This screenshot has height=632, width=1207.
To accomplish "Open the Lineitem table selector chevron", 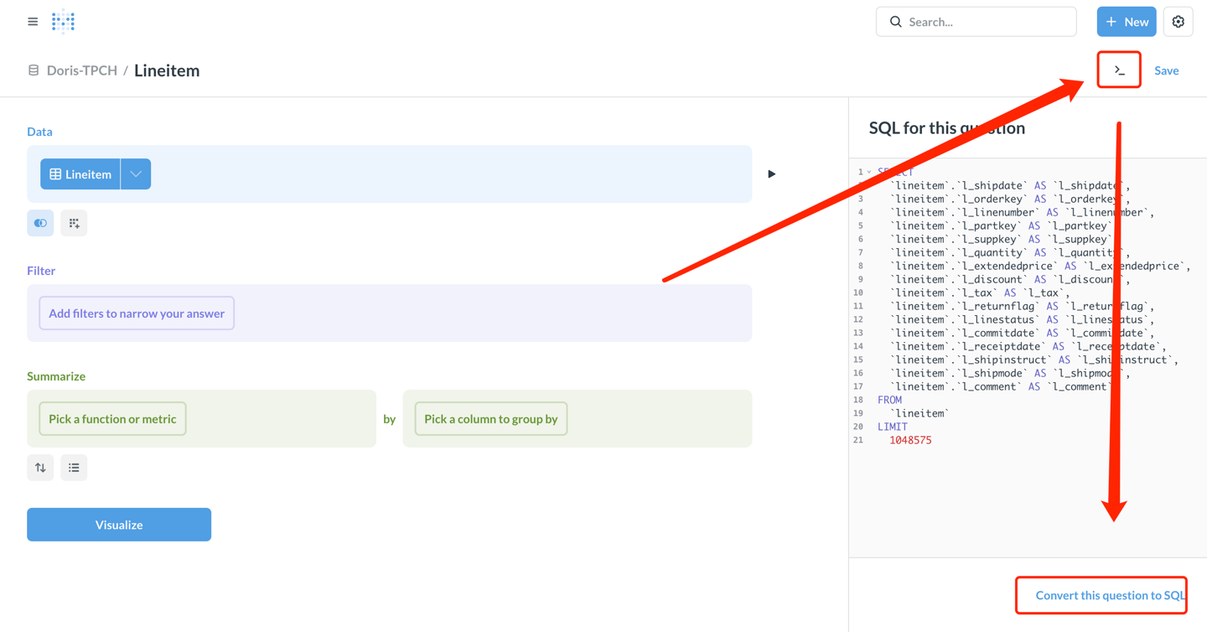I will 135,174.
